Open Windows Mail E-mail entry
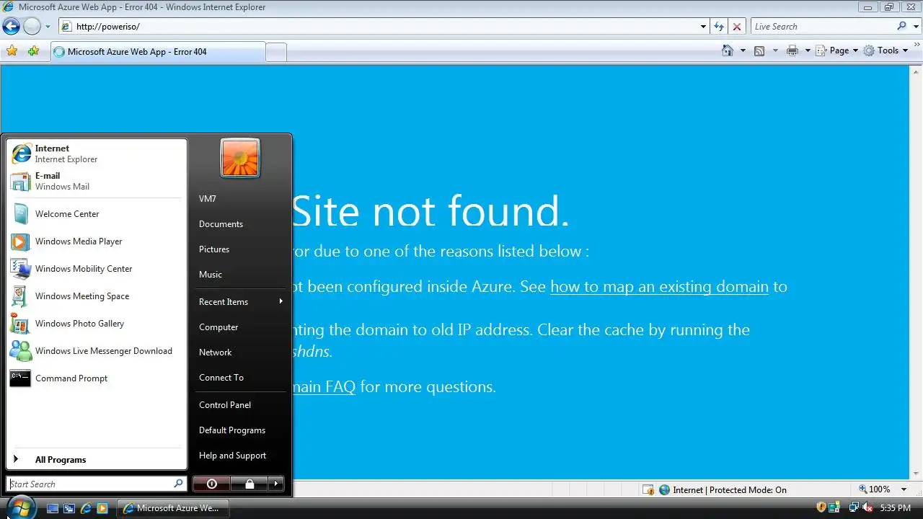Image resolution: width=923 pixels, height=519 pixels. [97, 181]
